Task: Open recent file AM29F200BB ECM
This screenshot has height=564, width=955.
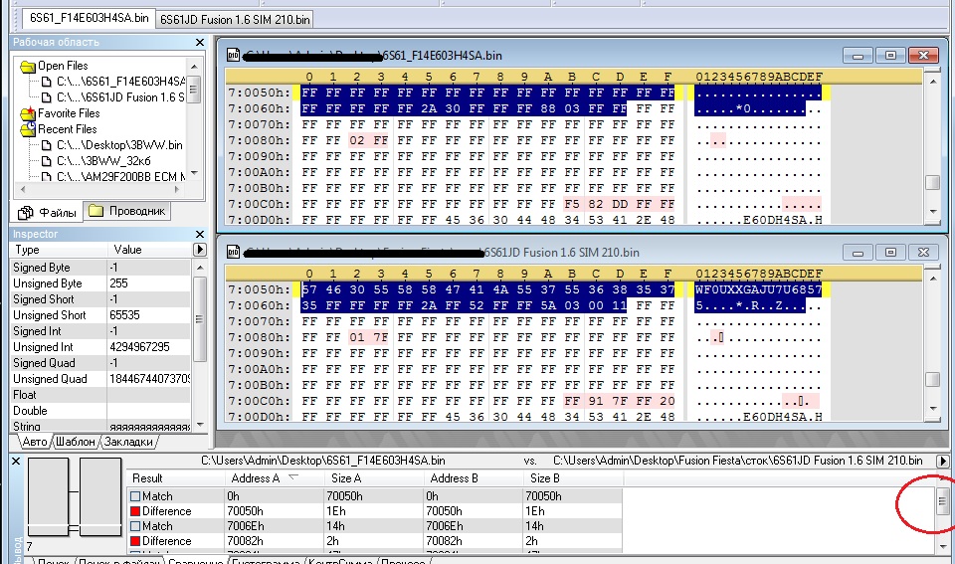Action: coord(121,177)
